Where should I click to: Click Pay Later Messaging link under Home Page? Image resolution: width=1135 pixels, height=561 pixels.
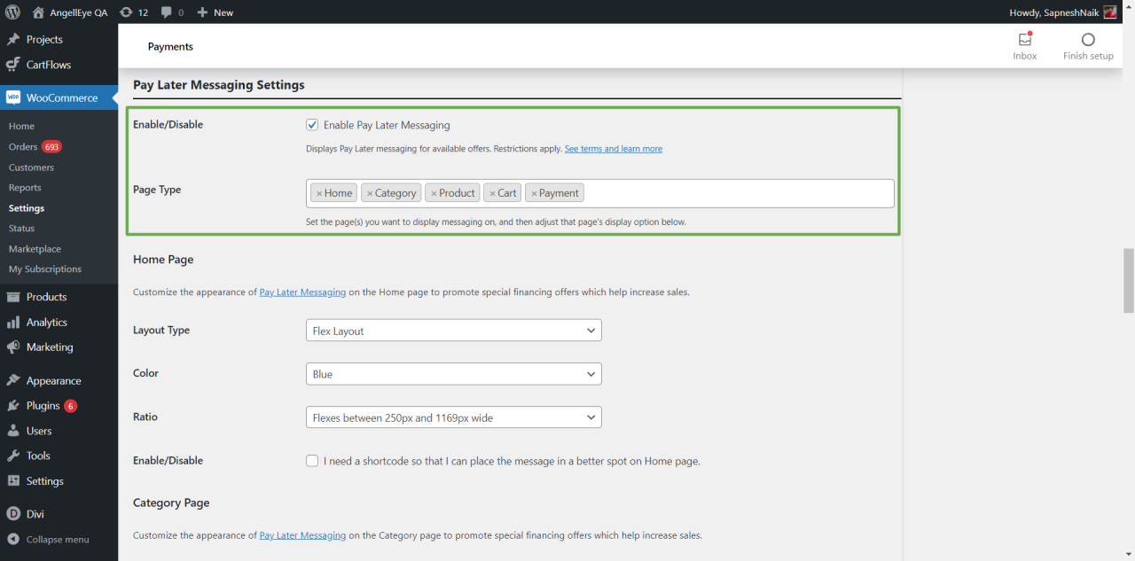point(302,292)
